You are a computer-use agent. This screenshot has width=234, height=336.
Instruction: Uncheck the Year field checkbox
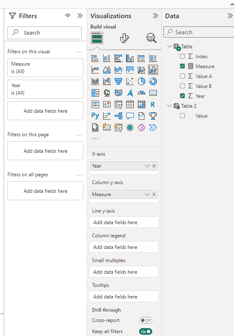(182, 96)
